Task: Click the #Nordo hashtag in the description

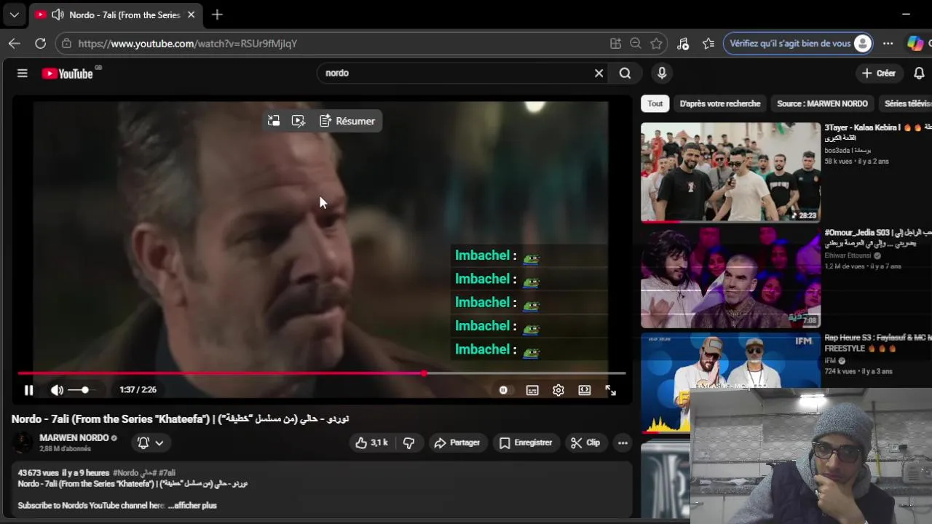Action: point(125,473)
